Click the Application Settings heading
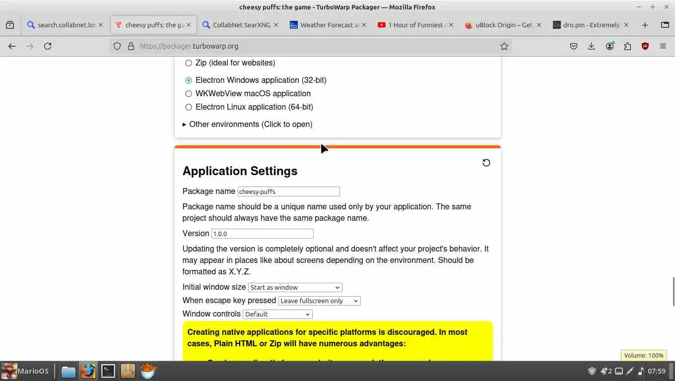This screenshot has width=675, height=381. click(240, 171)
